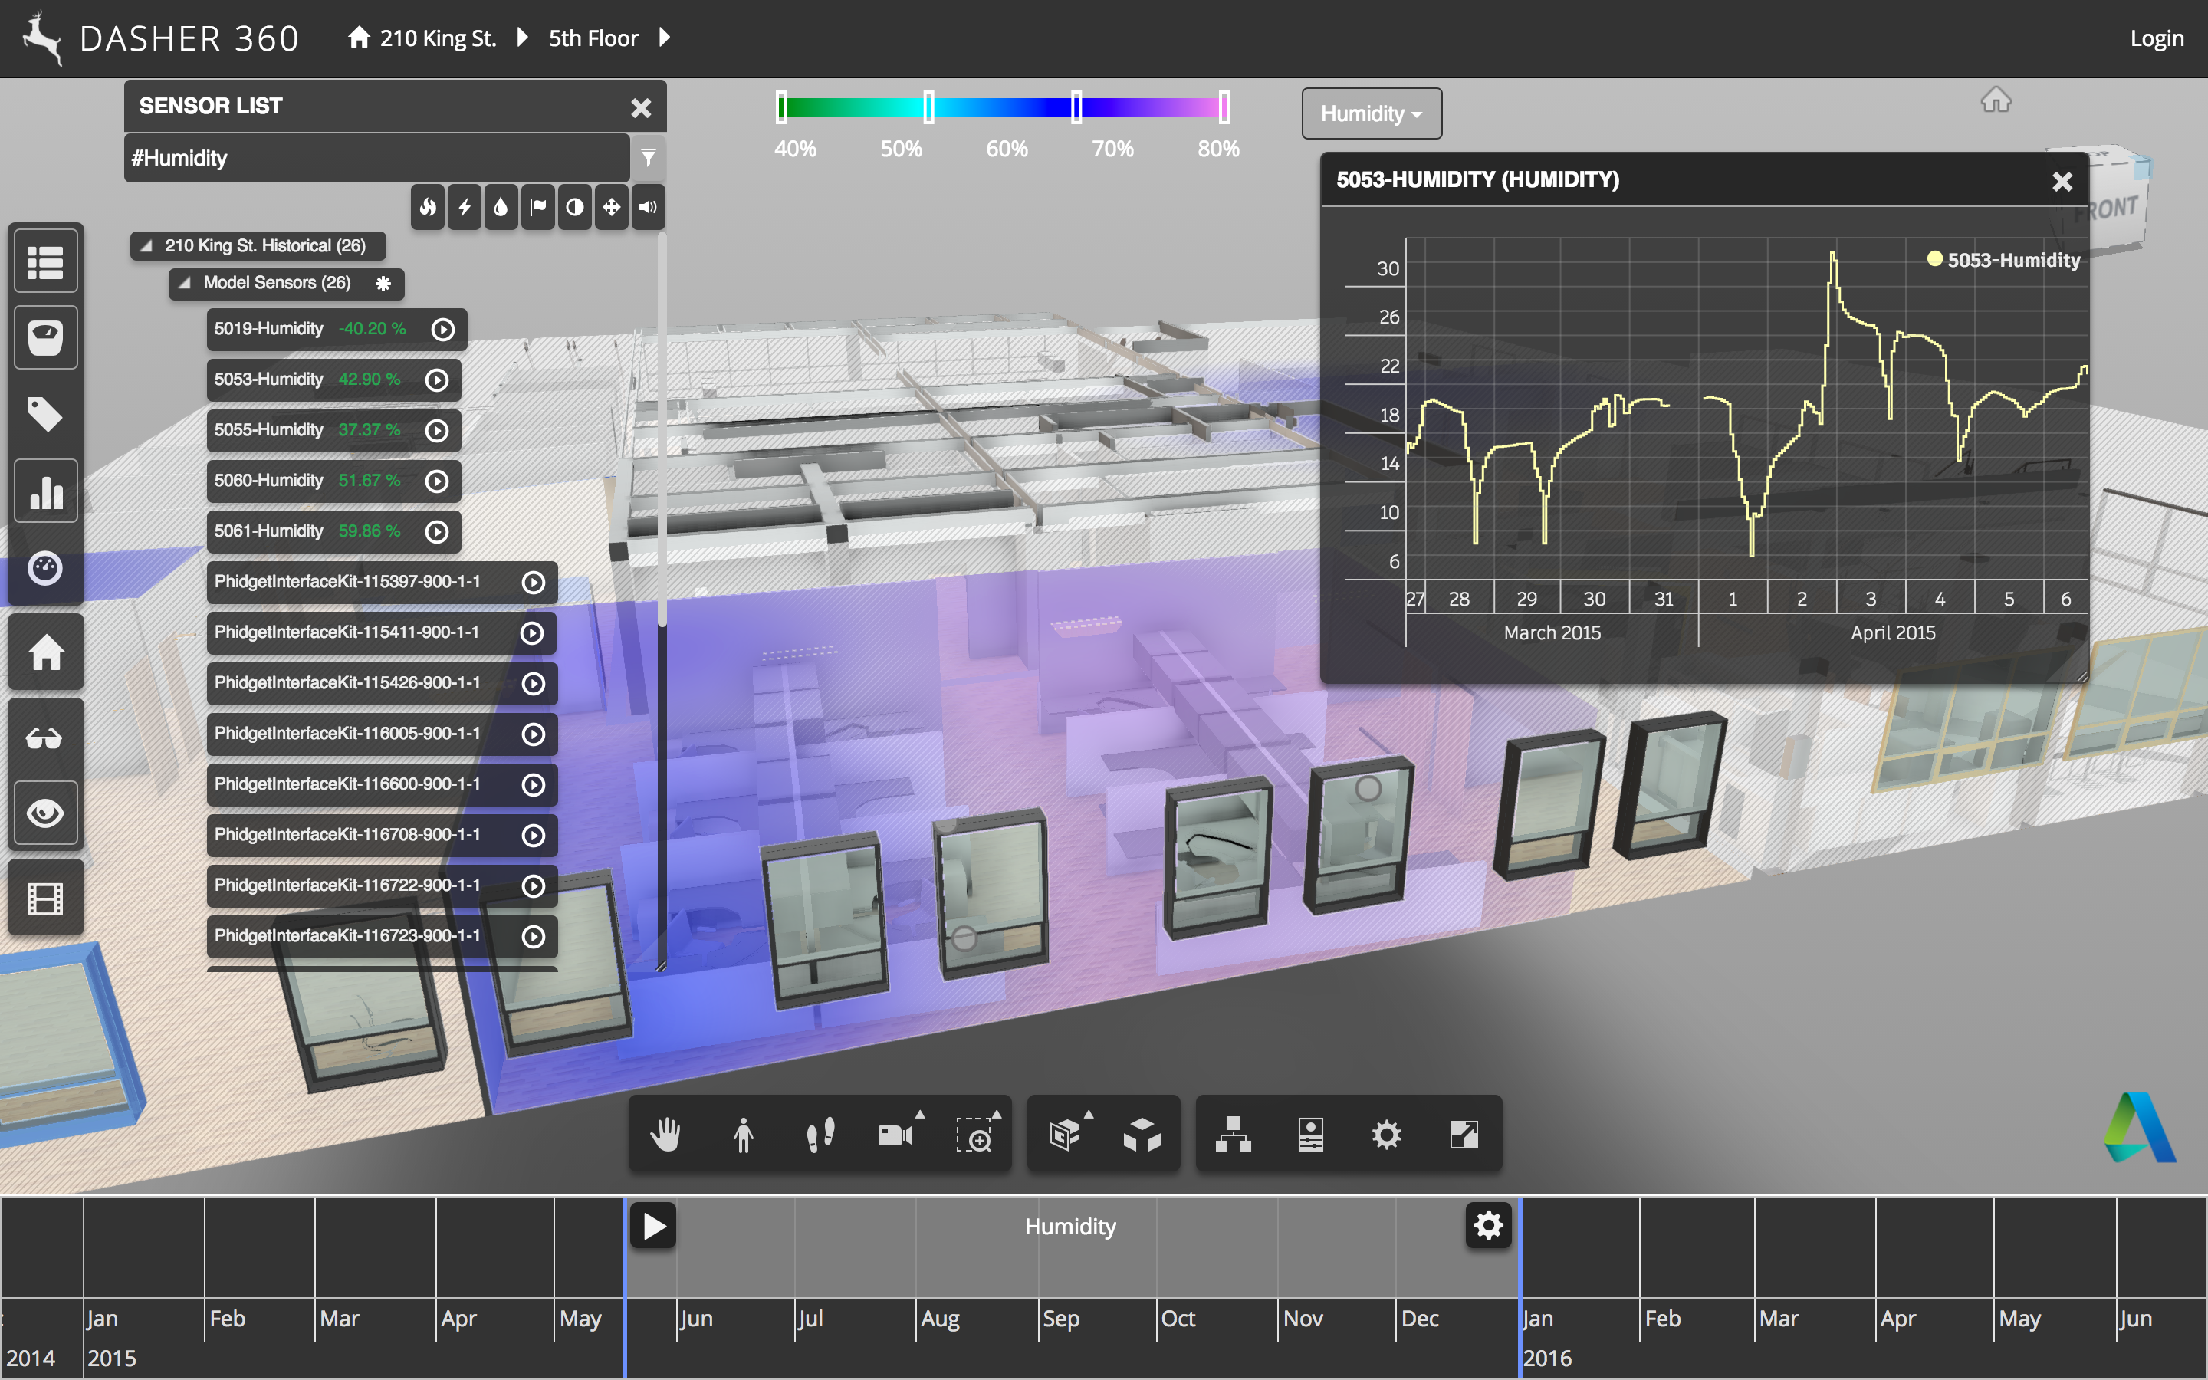Open the bar chart sidebar icon
2208x1380 pixels.
(46, 492)
